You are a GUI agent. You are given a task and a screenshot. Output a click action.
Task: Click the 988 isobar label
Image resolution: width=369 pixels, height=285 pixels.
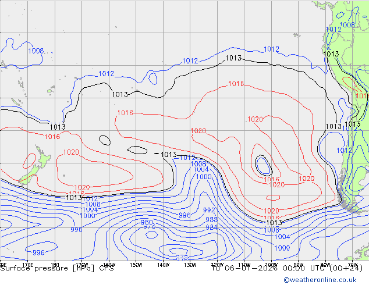pyautogui.click(x=211, y=219)
